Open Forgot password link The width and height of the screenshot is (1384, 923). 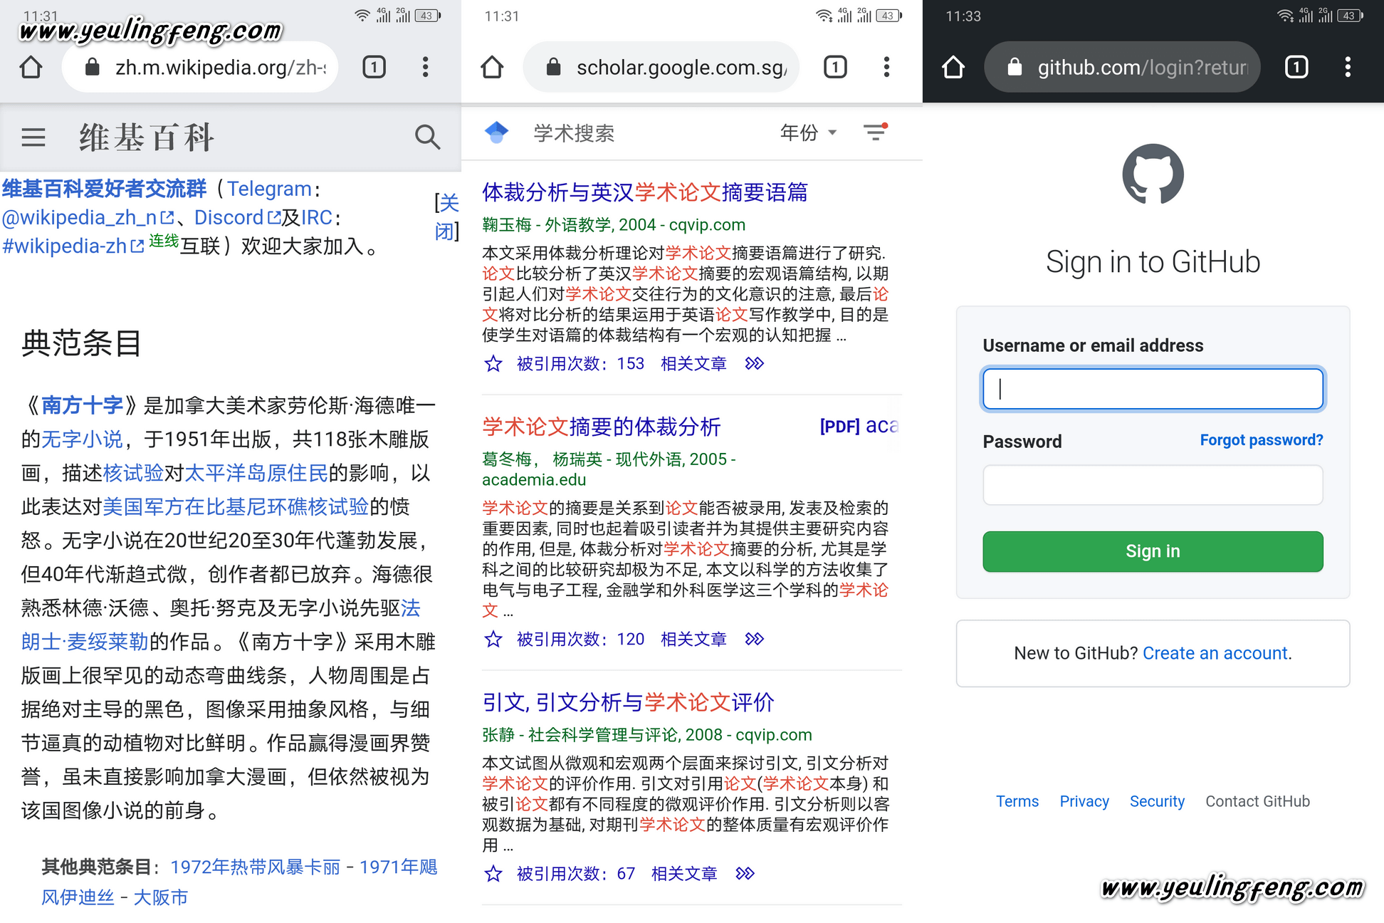(1261, 440)
